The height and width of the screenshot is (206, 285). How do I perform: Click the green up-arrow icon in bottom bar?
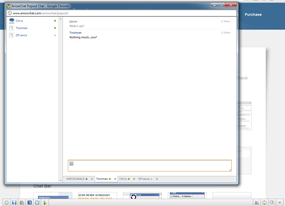click(x=45, y=203)
